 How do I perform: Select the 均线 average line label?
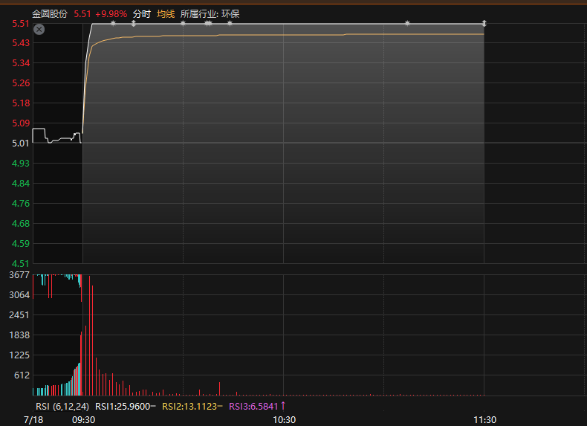pos(166,14)
